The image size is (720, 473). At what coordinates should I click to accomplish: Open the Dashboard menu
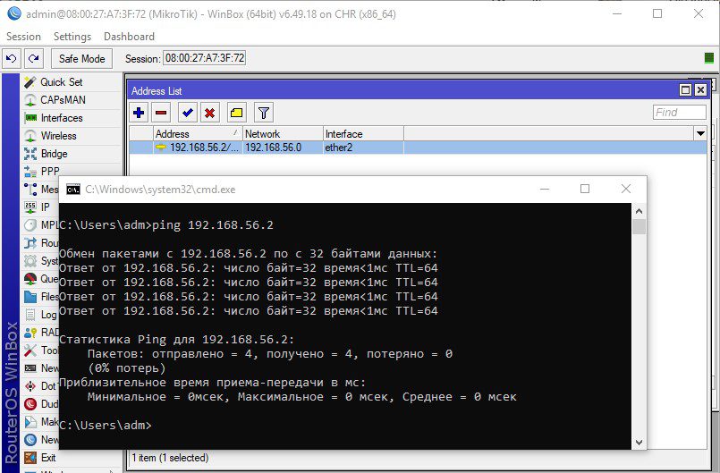(x=129, y=37)
